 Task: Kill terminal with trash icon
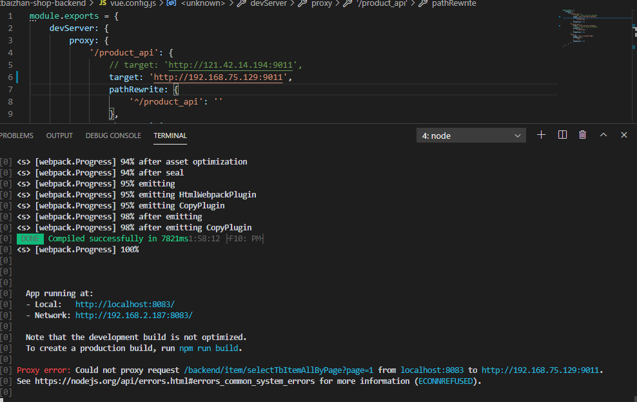tap(583, 135)
